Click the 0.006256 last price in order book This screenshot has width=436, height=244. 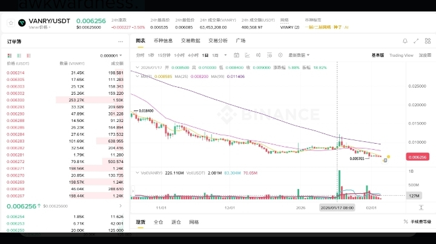tap(21, 206)
